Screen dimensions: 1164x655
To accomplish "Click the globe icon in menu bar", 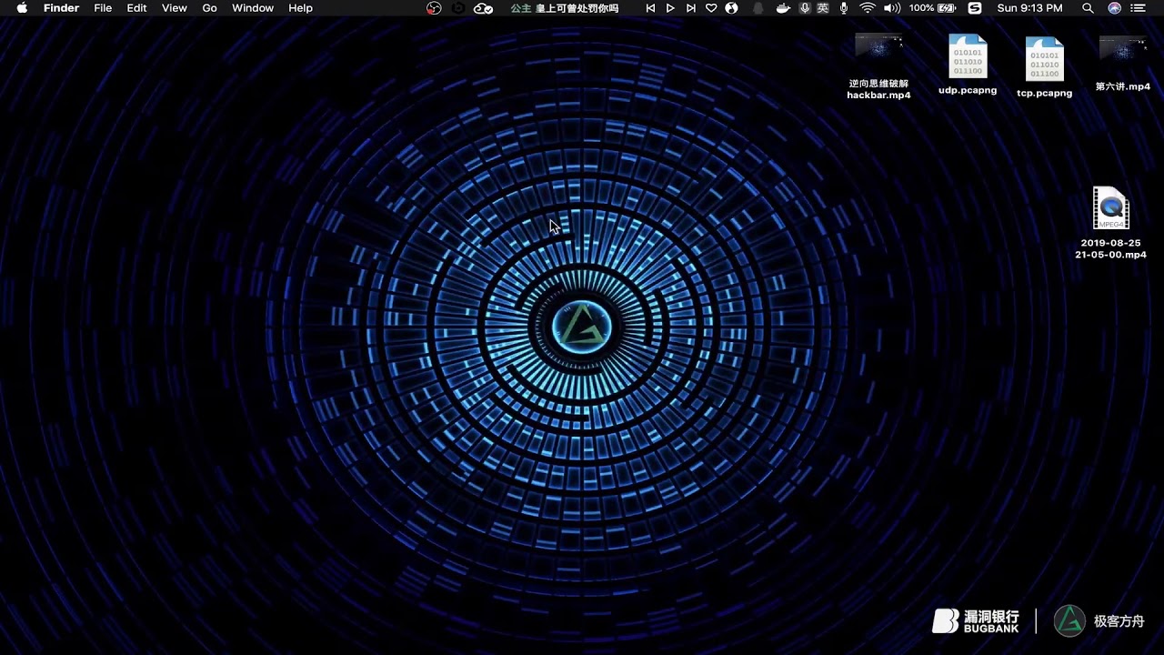I will tap(731, 8).
